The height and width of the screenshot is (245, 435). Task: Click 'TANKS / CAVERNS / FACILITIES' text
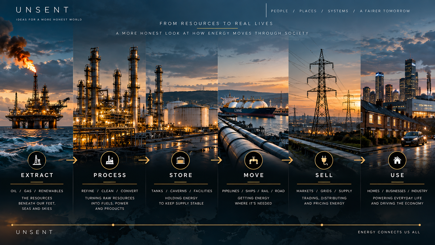pos(182,191)
